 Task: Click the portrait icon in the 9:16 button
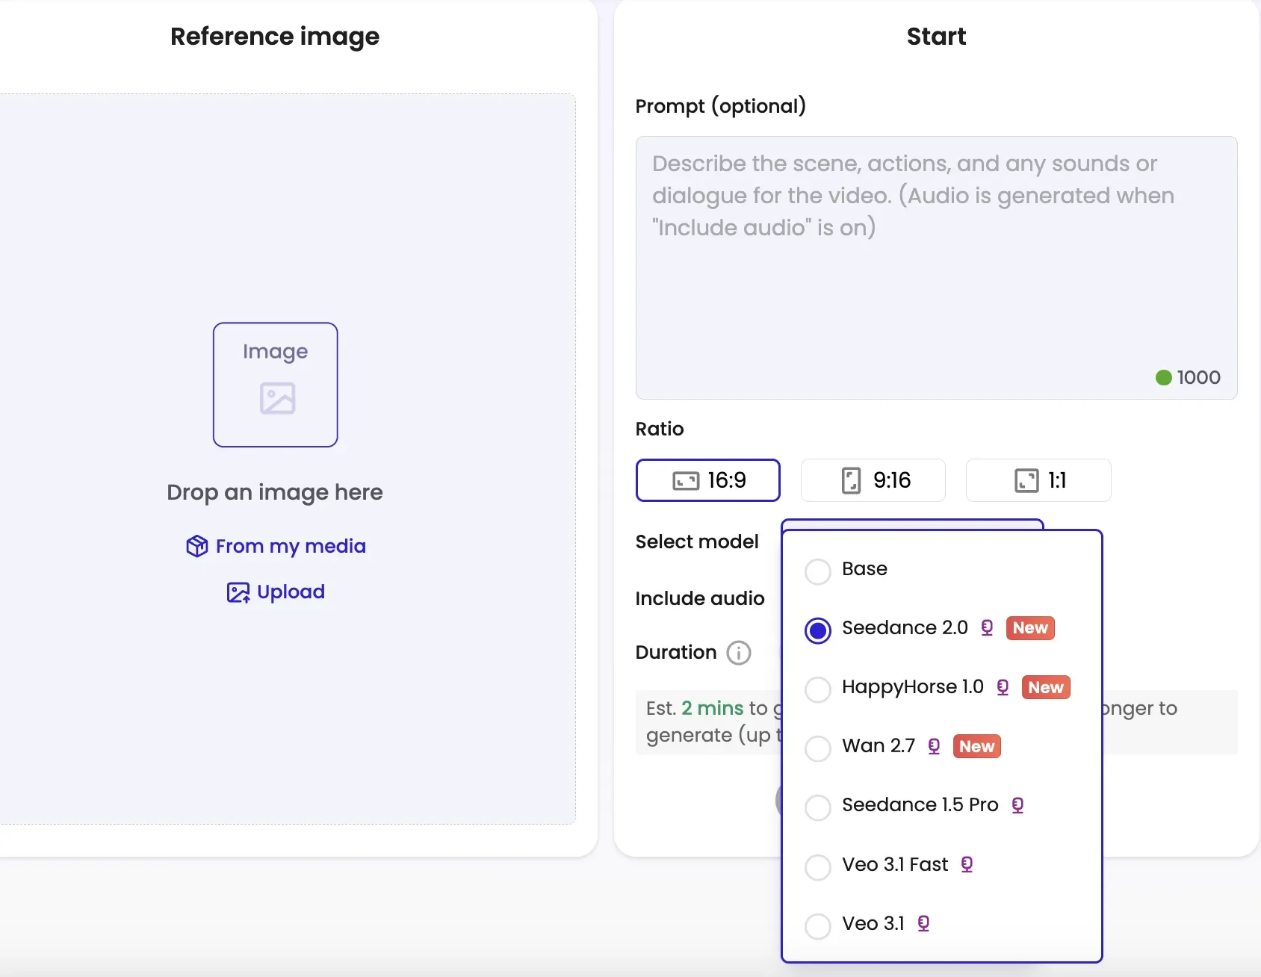click(x=851, y=480)
